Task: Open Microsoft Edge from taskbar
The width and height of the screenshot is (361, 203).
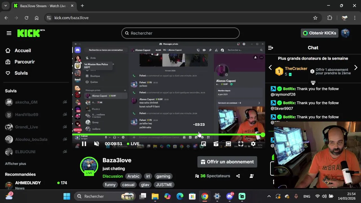Action: click(180, 196)
